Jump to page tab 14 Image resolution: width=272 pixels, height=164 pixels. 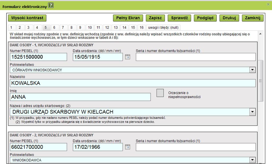pyautogui.click(x=124, y=28)
